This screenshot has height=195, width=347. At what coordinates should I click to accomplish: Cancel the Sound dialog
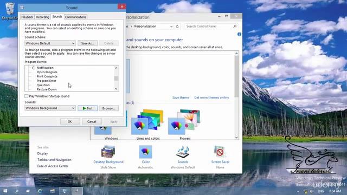(x=92, y=121)
